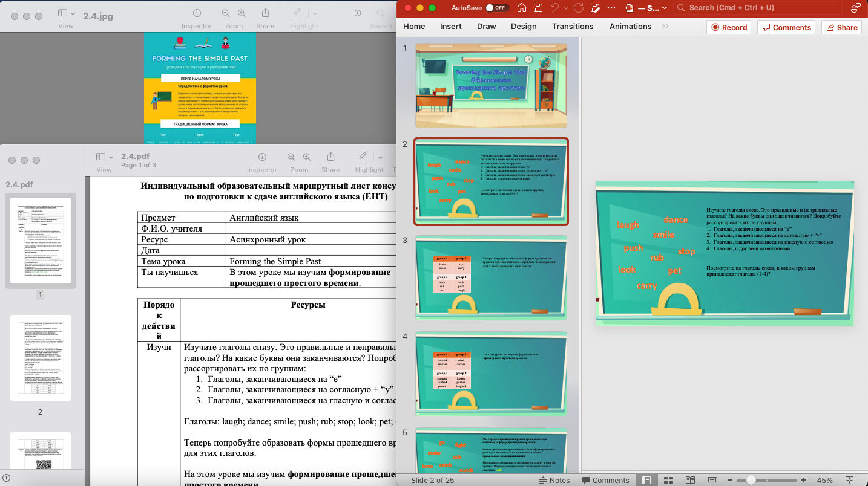868x486 pixels.
Task: Expand the View dropdown in 2.4.pdf window
Action: click(x=110, y=157)
